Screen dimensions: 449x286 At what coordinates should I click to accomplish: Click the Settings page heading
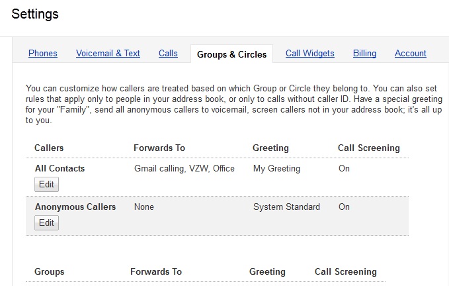pyautogui.click(x=35, y=13)
